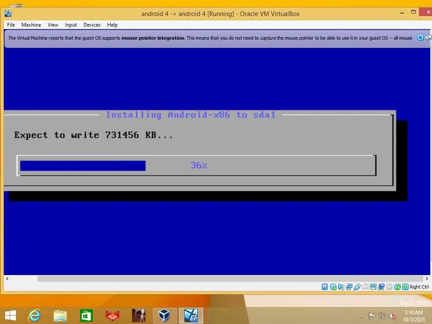Click the scrollbar right arrow

427,278
